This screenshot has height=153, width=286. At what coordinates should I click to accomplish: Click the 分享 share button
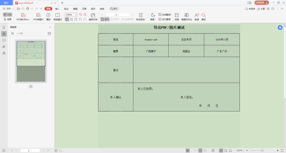(x=261, y=9)
